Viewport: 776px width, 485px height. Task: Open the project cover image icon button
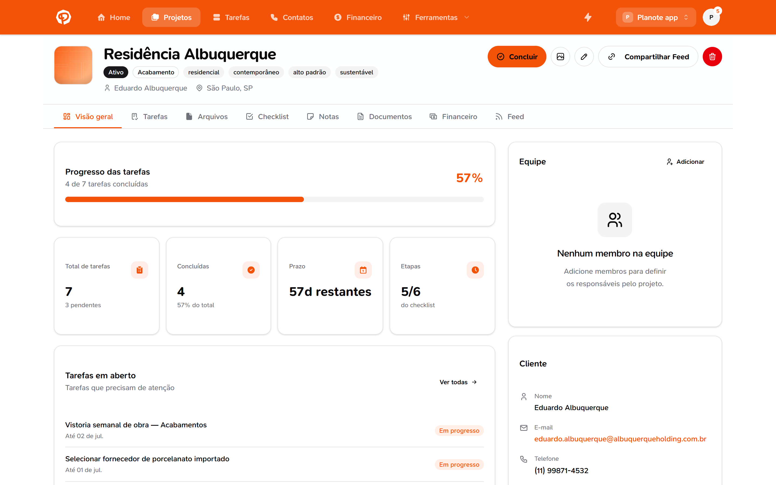[x=560, y=57]
